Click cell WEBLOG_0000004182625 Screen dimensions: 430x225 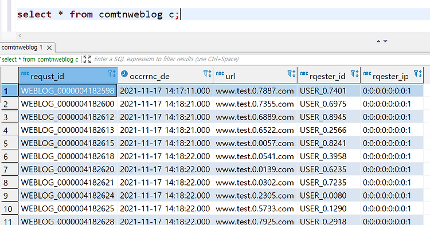click(68, 208)
